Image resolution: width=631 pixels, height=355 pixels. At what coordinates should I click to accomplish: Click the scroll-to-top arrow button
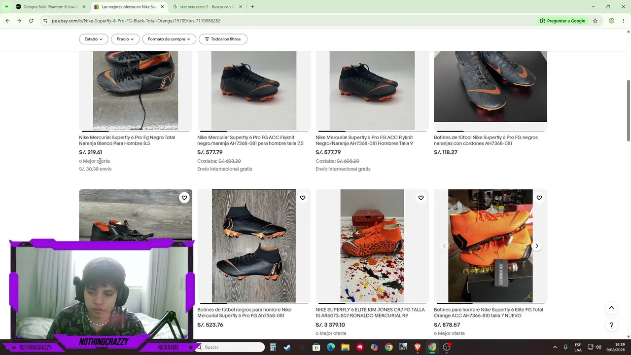point(611,308)
